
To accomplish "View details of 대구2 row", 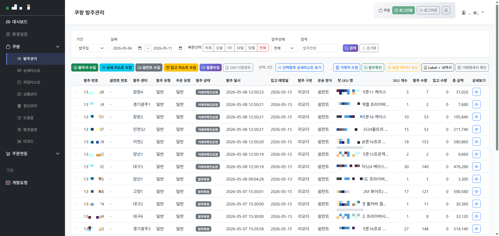I will (476, 204).
